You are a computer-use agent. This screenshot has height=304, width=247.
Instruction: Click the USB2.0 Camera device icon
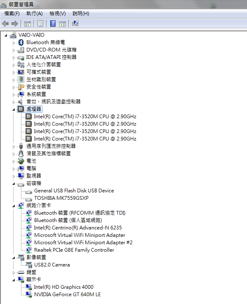29,265
